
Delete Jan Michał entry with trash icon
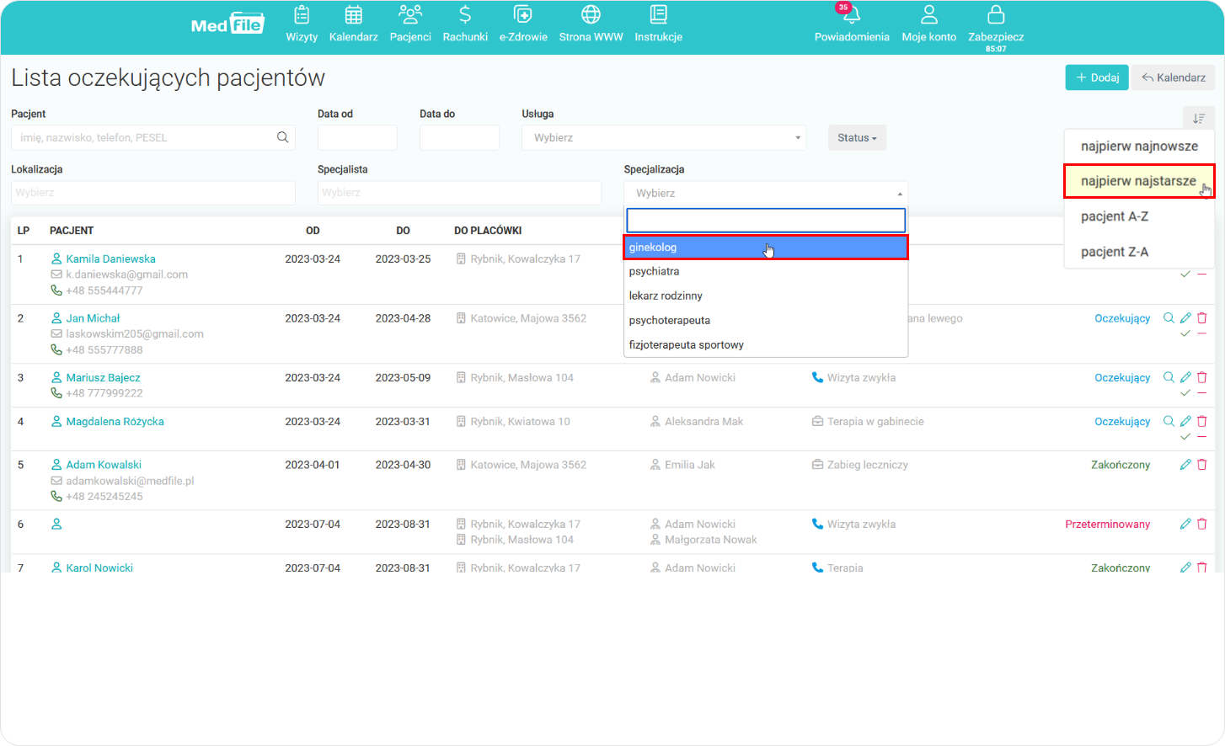(x=1202, y=318)
